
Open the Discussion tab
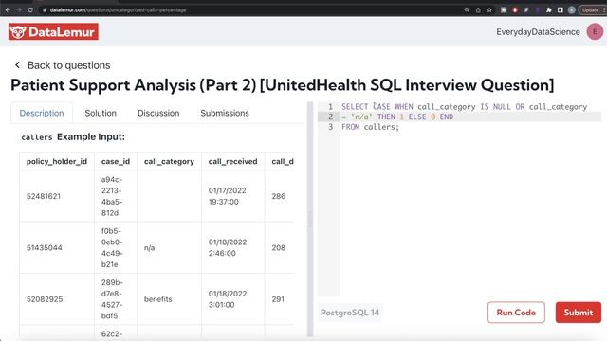158,113
